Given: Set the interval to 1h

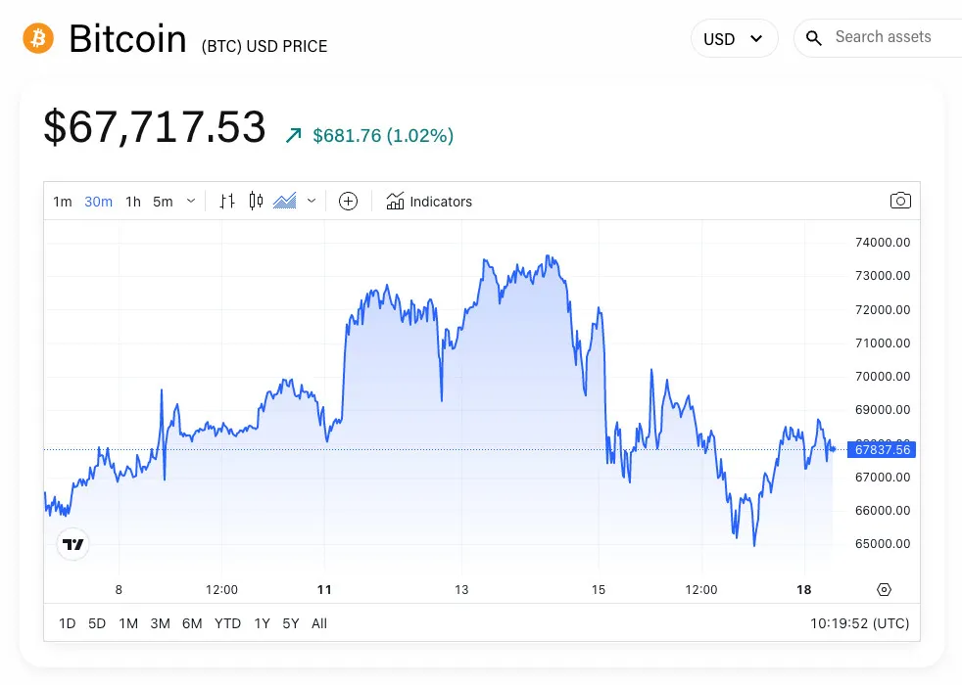Looking at the screenshot, I should 133,202.
